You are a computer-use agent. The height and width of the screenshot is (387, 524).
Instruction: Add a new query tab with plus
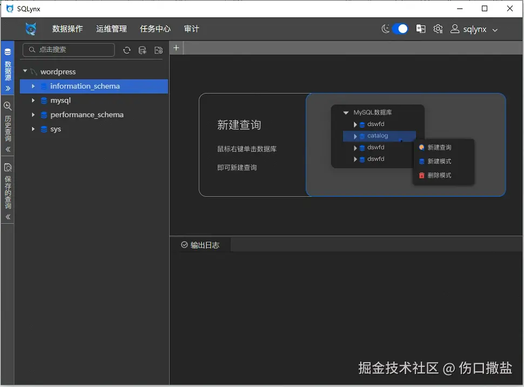click(x=176, y=48)
